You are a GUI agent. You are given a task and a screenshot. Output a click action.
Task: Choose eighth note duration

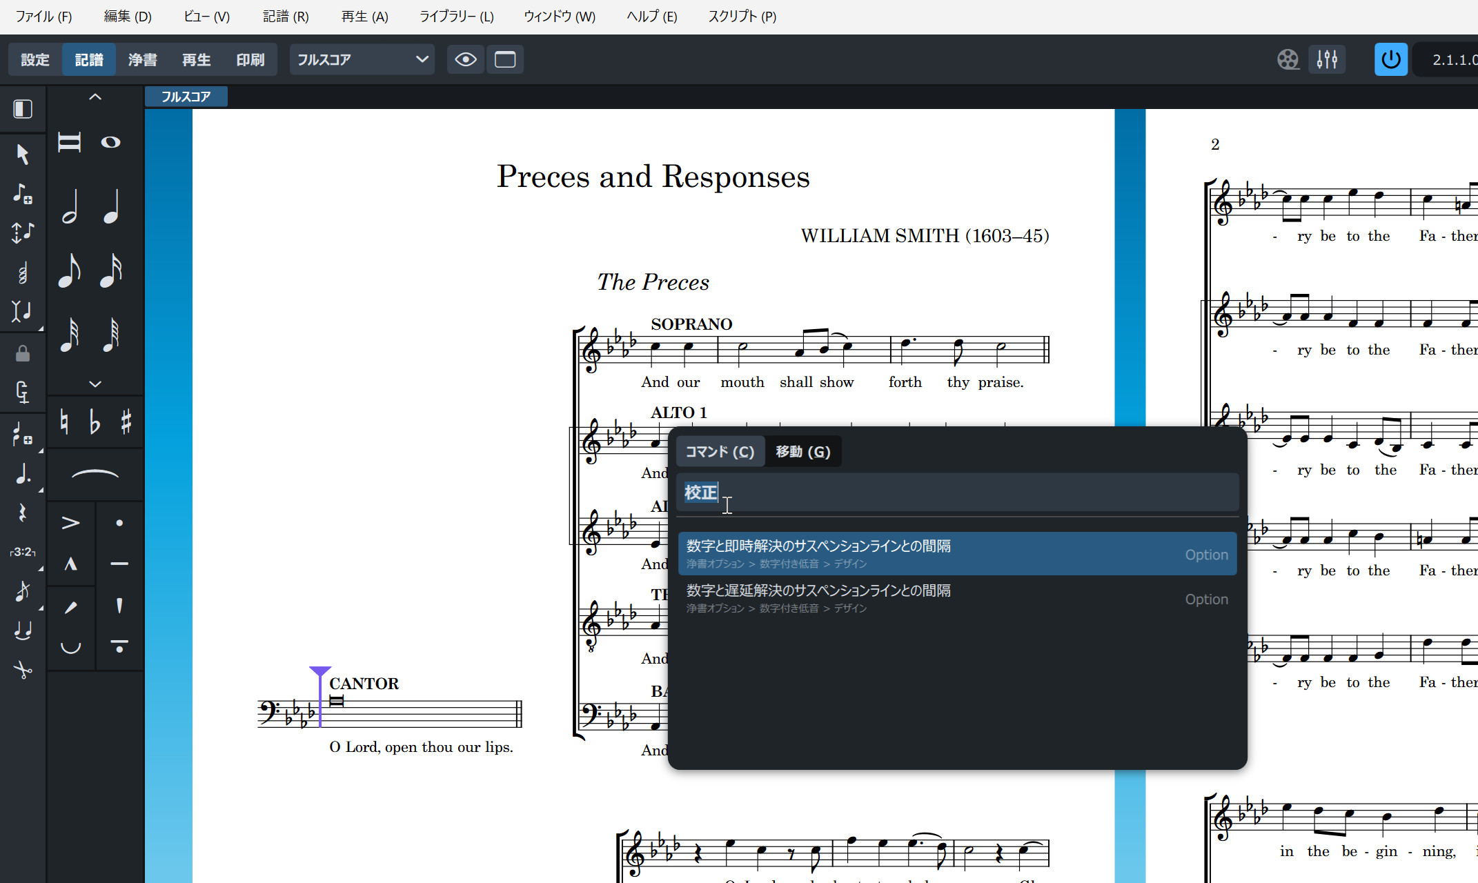(x=70, y=270)
